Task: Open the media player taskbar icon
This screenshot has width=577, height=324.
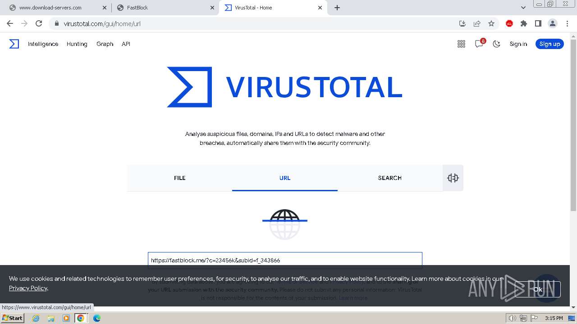Action: click(x=66, y=318)
